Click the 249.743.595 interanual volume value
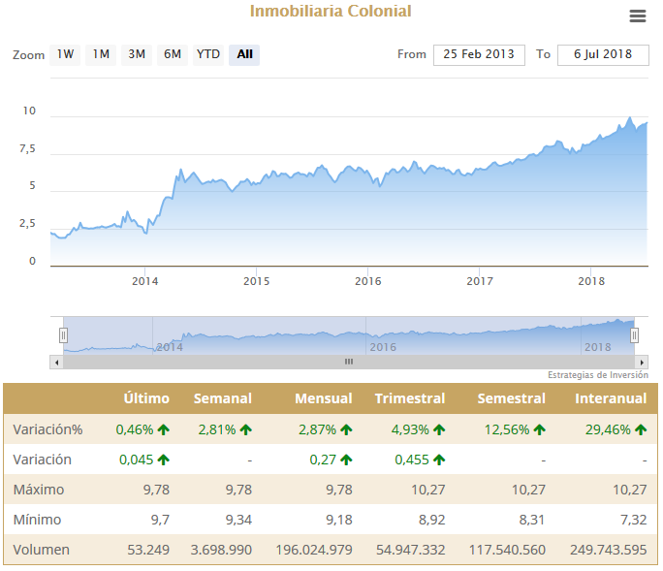Image resolution: width=663 pixels, height=571 pixels. [x=609, y=550]
